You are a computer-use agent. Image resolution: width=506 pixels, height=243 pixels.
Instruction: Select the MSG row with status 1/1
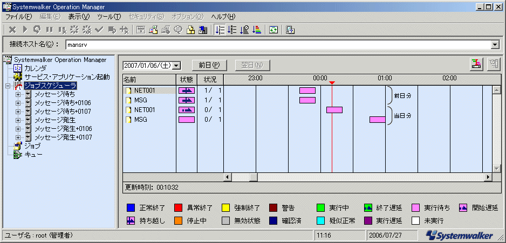[149, 100]
